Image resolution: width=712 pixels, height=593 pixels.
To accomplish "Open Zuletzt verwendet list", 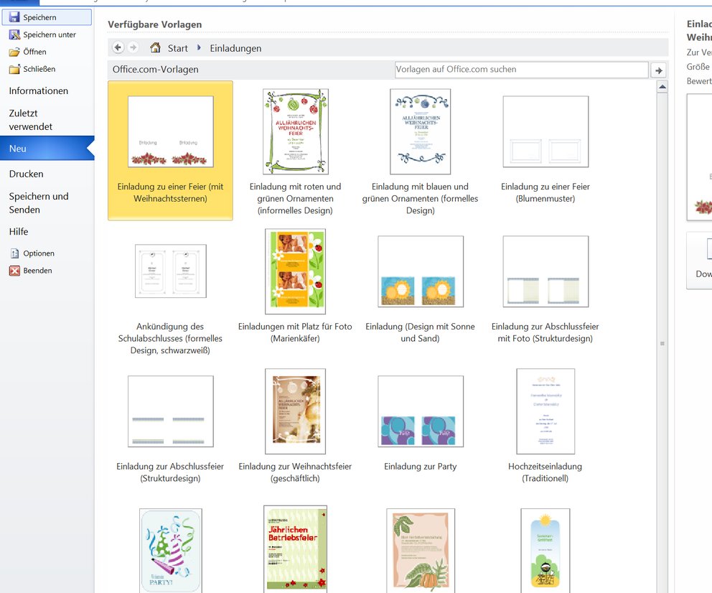I will (x=31, y=120).
